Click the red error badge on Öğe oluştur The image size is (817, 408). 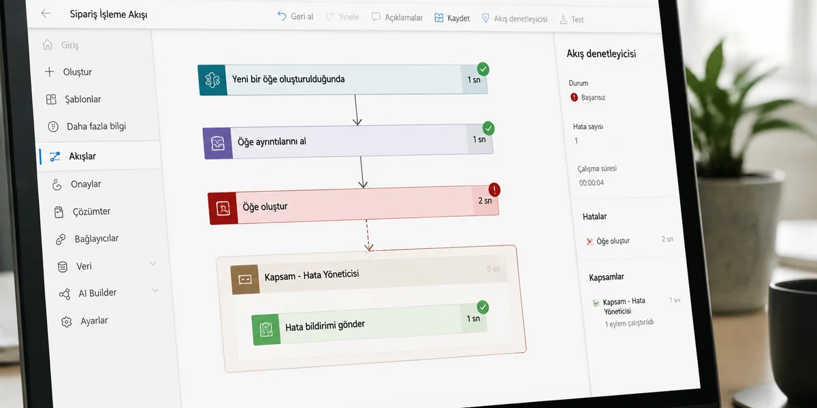(x=494, y=190)
